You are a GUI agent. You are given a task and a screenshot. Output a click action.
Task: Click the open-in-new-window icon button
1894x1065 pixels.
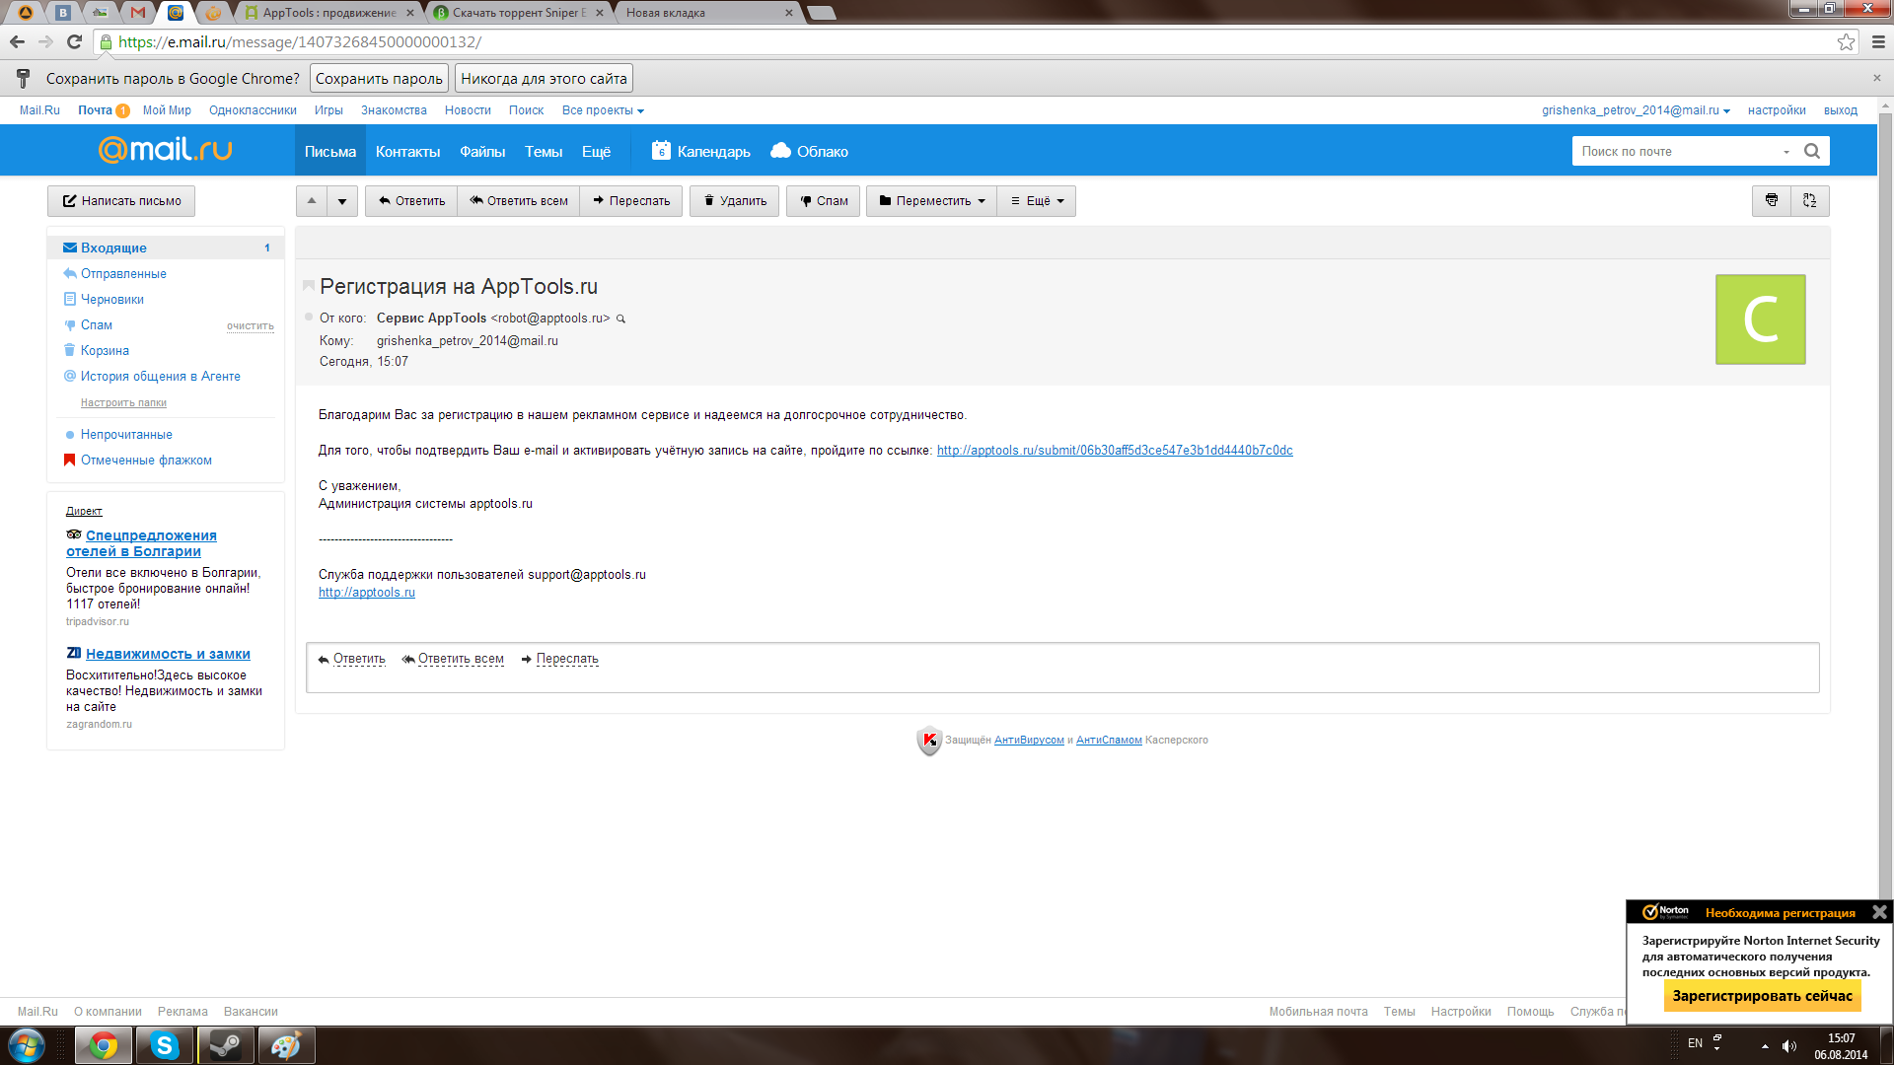[x=1810, y=200]
